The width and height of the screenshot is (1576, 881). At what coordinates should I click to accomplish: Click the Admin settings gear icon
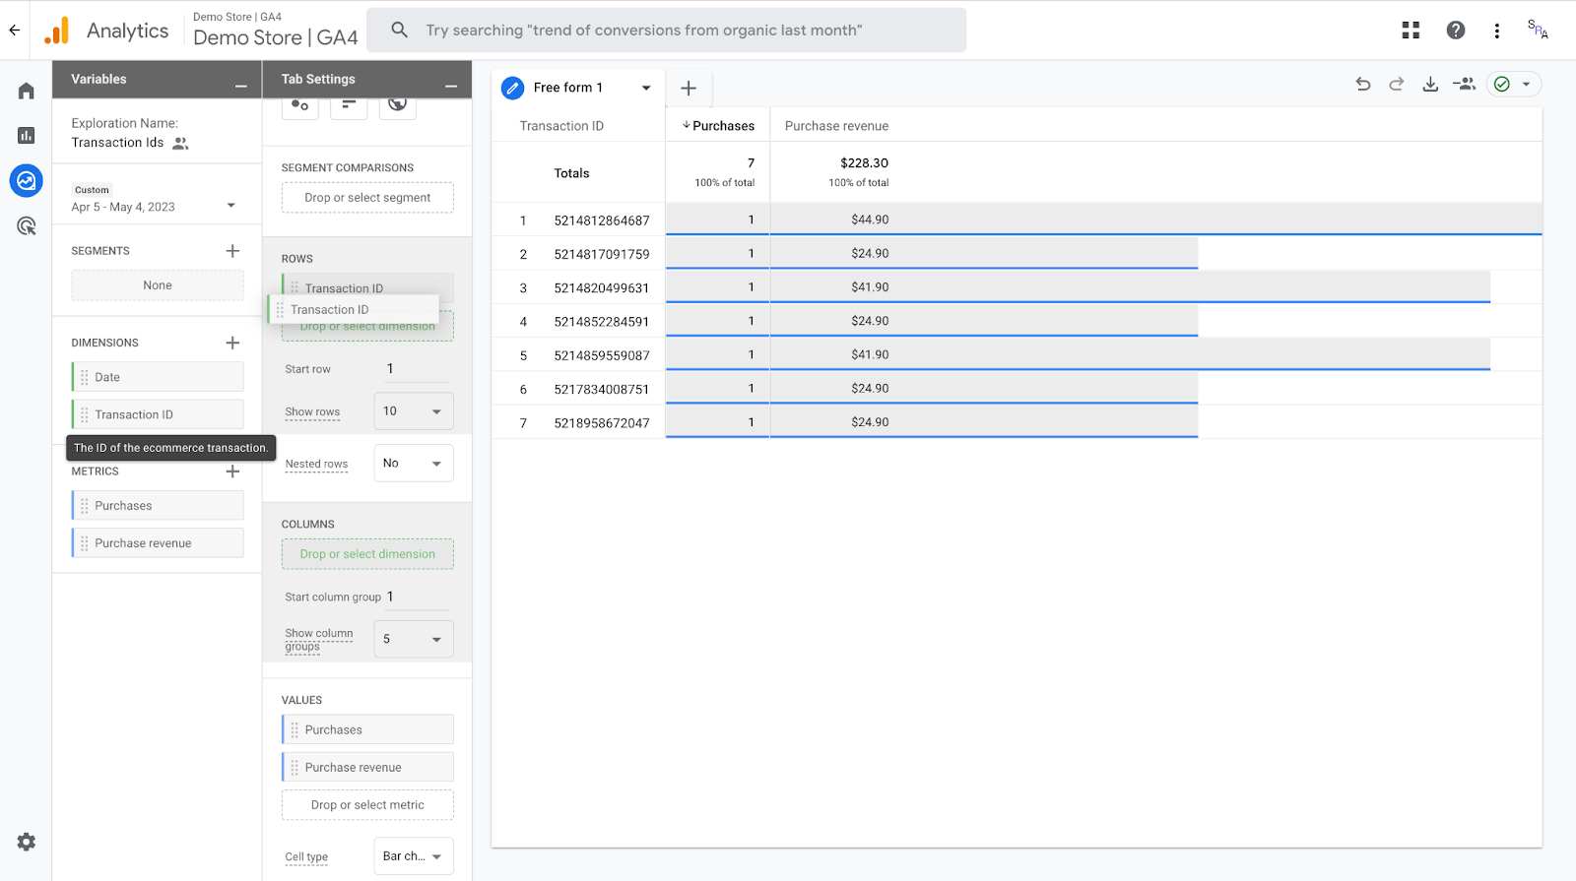[x=27, y=842]
